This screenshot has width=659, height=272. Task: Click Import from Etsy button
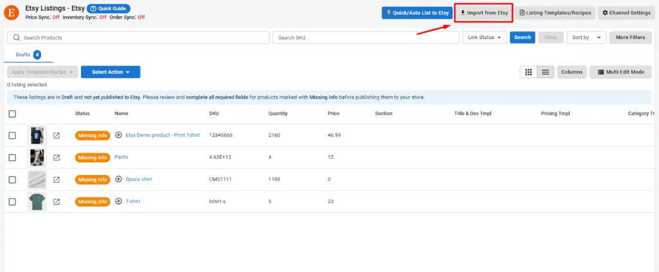point(483,13)
